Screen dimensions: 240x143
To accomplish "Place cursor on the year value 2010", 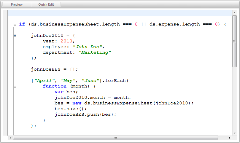I will point(66,41).
